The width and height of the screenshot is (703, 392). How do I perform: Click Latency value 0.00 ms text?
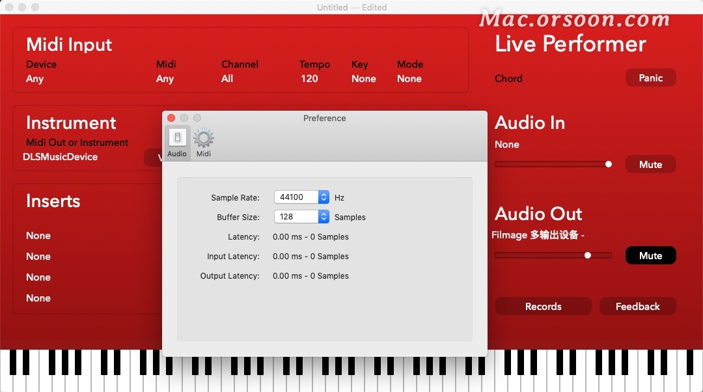[x=310, y=237]
